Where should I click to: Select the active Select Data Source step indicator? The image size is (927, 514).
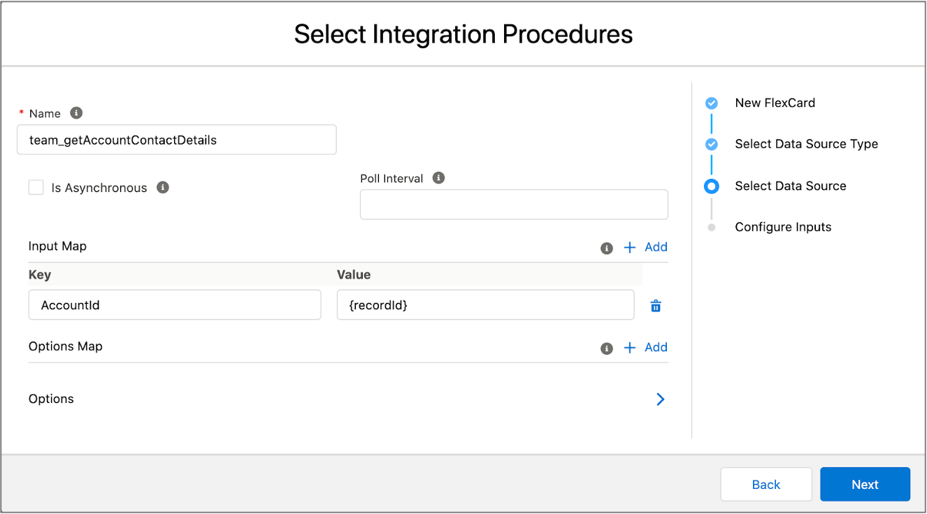click(x=711, y=186)
